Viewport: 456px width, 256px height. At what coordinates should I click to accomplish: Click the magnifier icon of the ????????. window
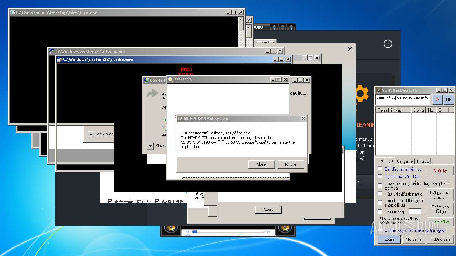(170, 80)
